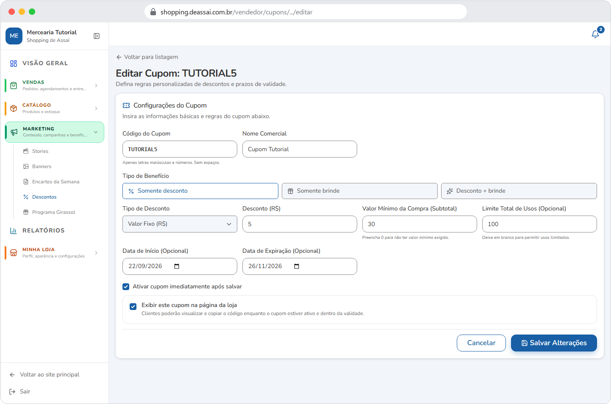Expand the Catálogo menu chevron
This screenshot has height=404, width=611.
pyautogui.click(x=96, y=108)
